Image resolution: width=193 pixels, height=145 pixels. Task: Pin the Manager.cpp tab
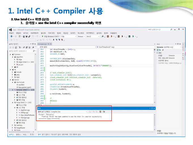48,44
